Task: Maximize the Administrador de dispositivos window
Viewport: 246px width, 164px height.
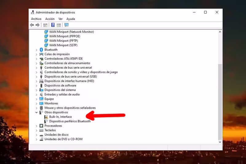Action: pos(205,12)
